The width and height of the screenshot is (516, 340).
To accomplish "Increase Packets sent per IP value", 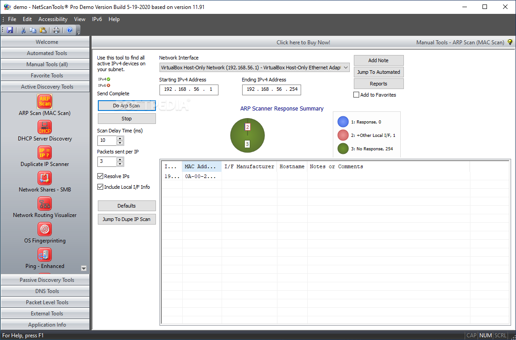I will click(120, 160).
